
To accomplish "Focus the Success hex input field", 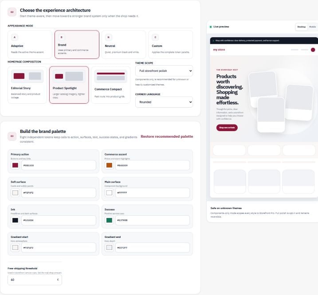I will coord(153,220).
